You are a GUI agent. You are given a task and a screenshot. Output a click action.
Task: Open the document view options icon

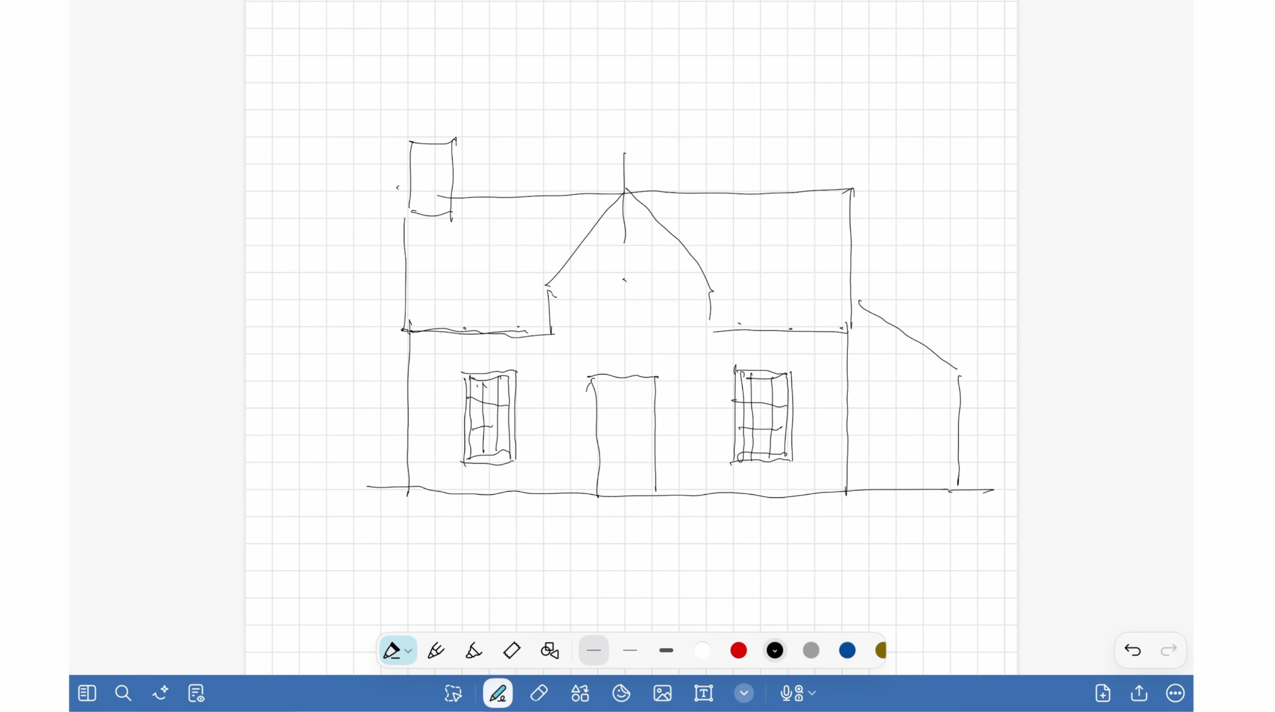[196, 693]
